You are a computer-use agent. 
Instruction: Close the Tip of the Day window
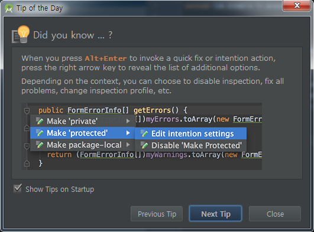coord(297,5)
